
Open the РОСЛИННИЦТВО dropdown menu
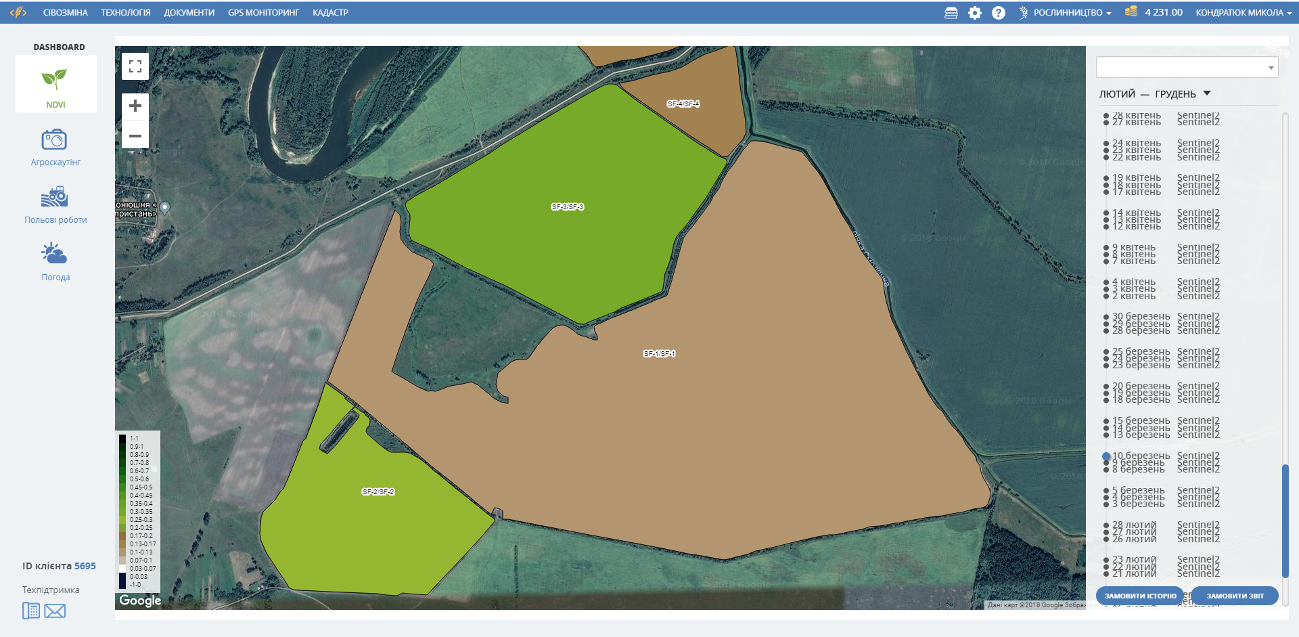pos(1066,13)
